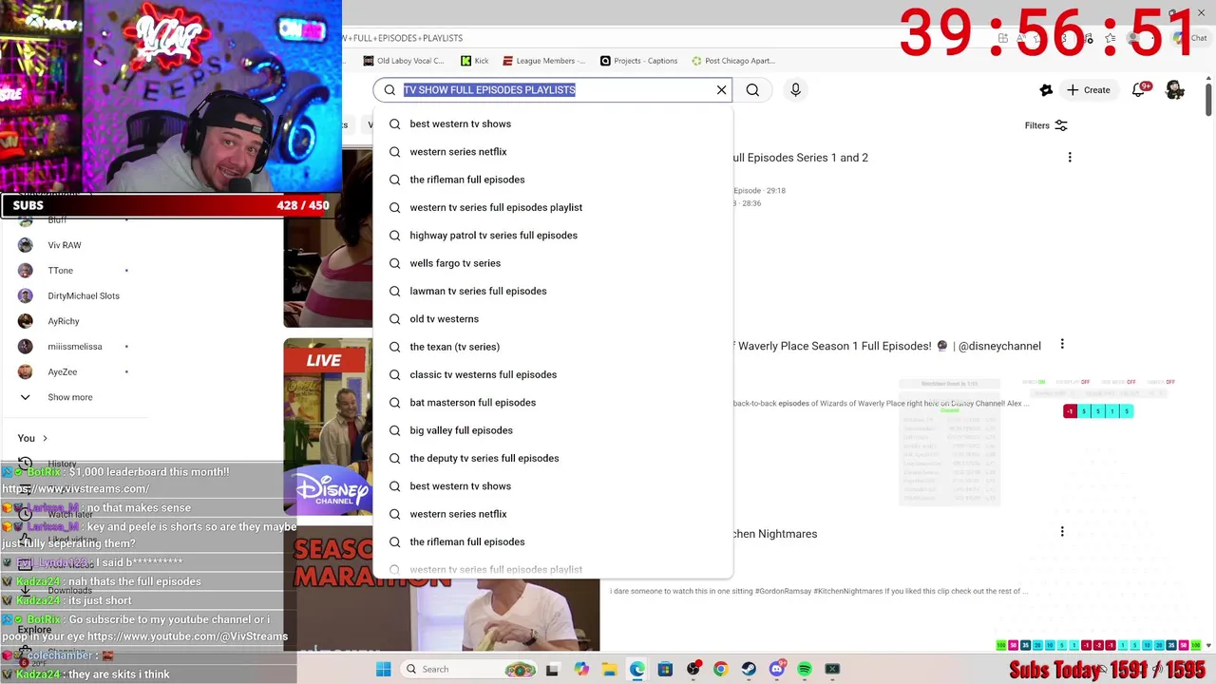
Task: Open the search Filters panel
Action: click(x=1046, y=125)
